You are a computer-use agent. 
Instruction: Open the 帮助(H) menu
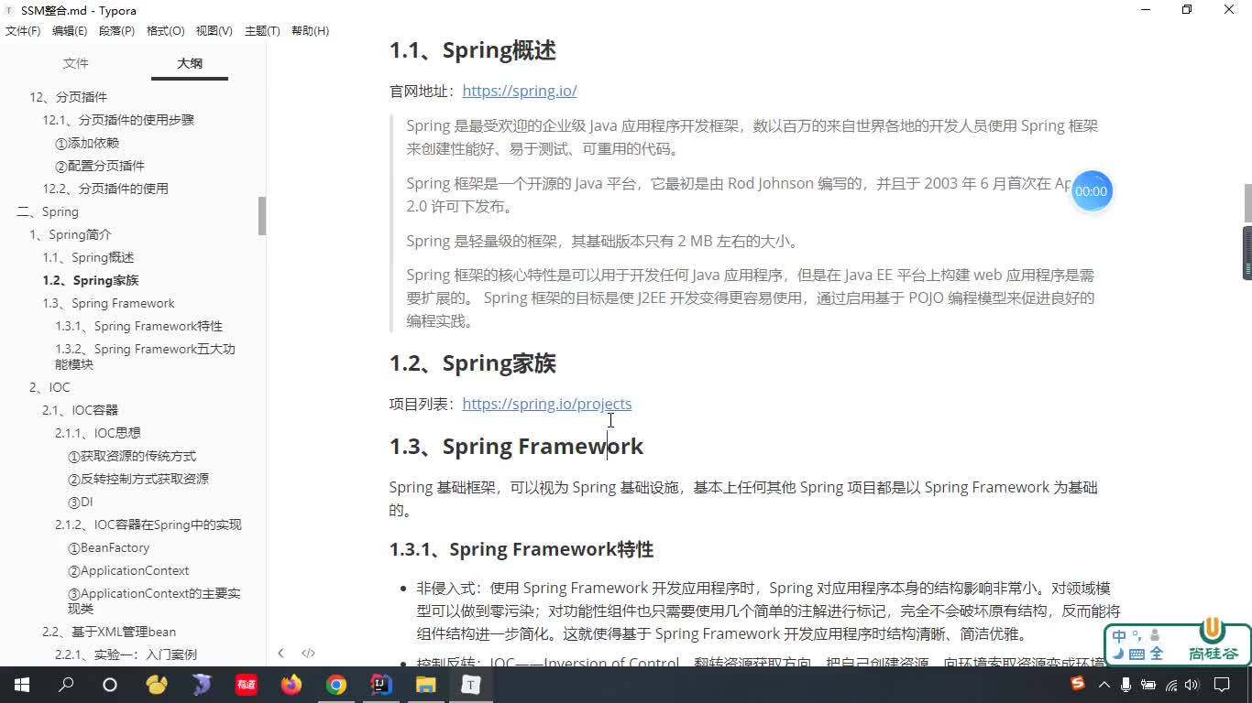pyautogui.click(x=310, y=31)
